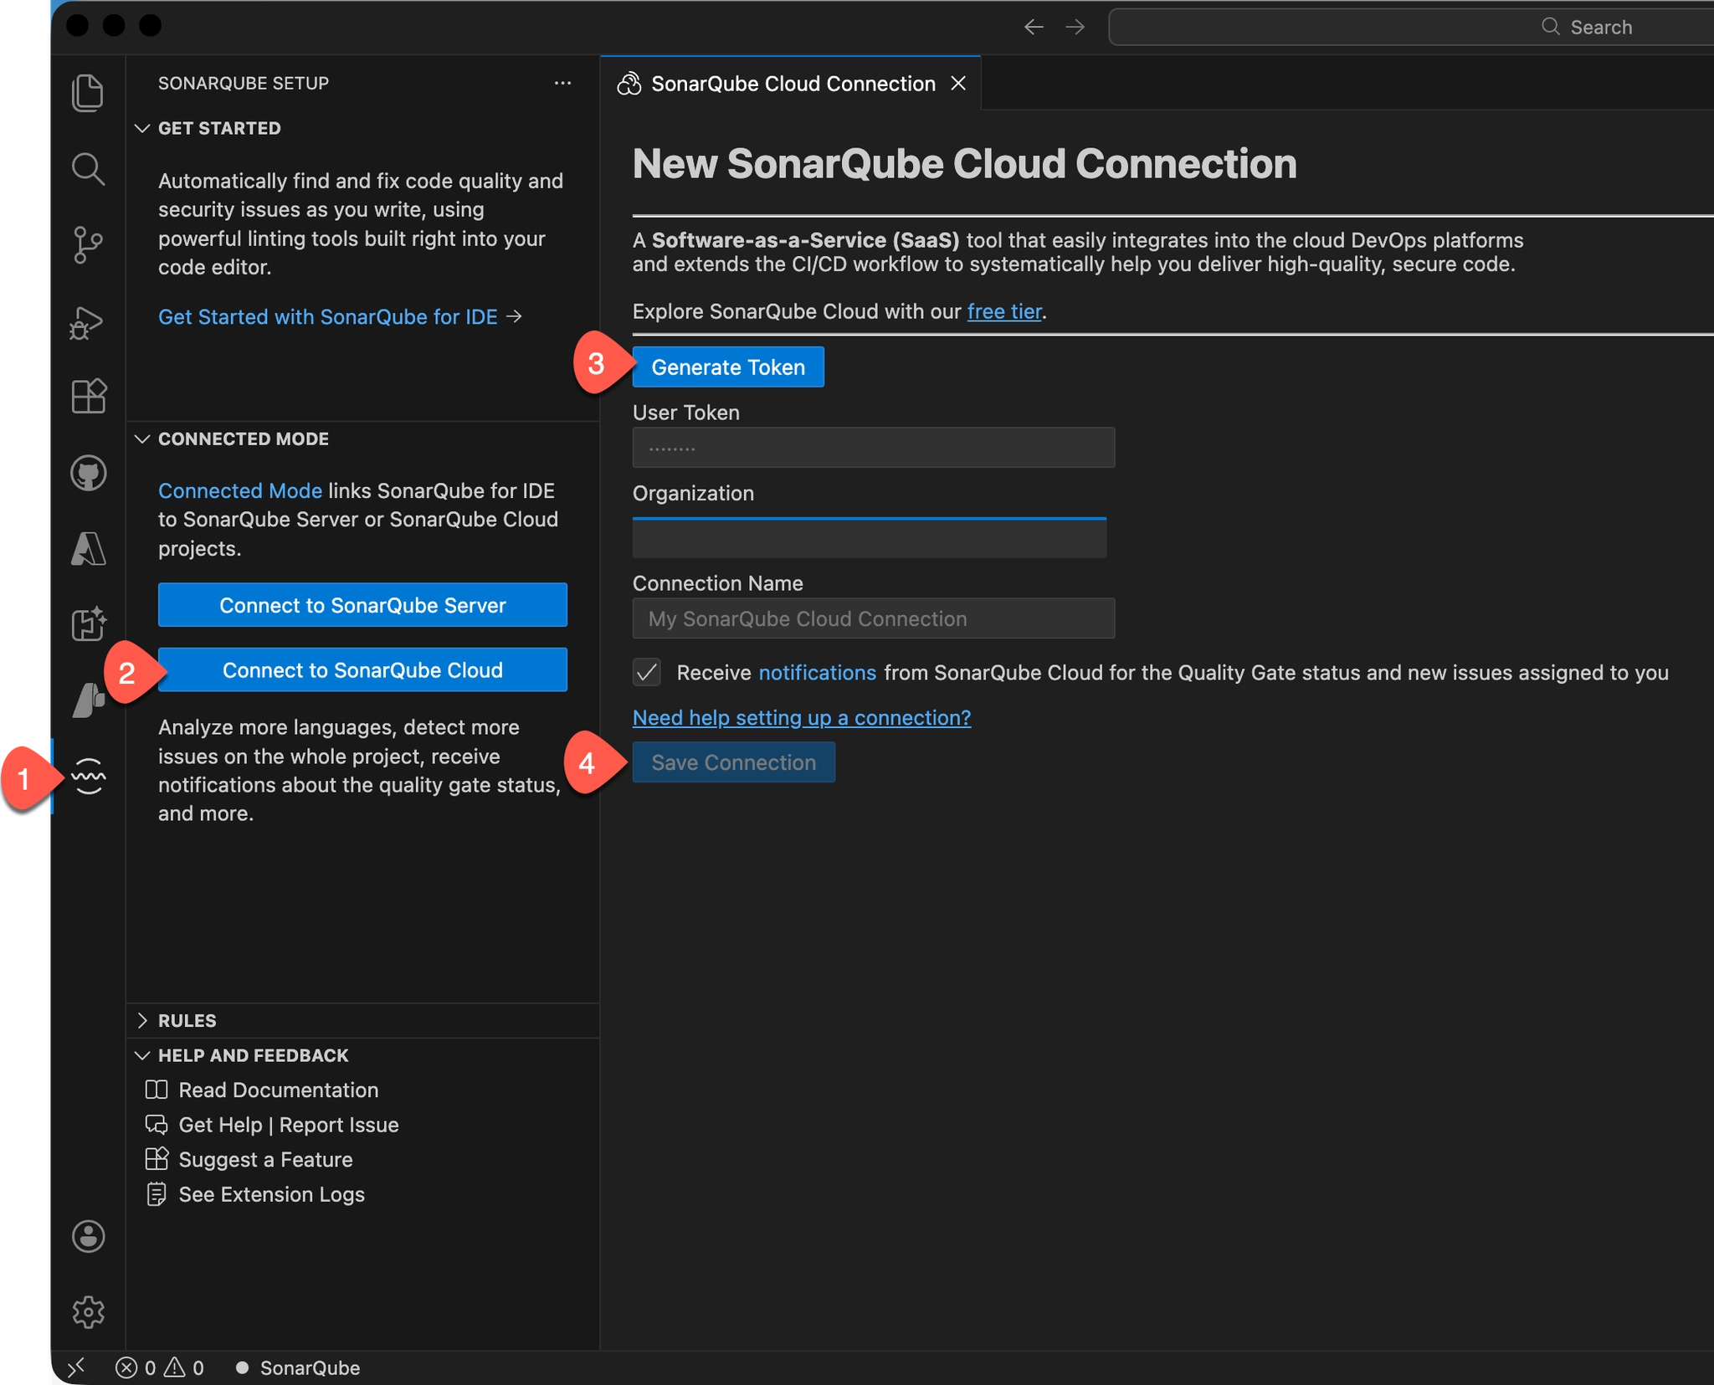Click the SonarQube status bar entry
Viewport: 1714px width, 1385px height.
click(x=298, y=1367)
